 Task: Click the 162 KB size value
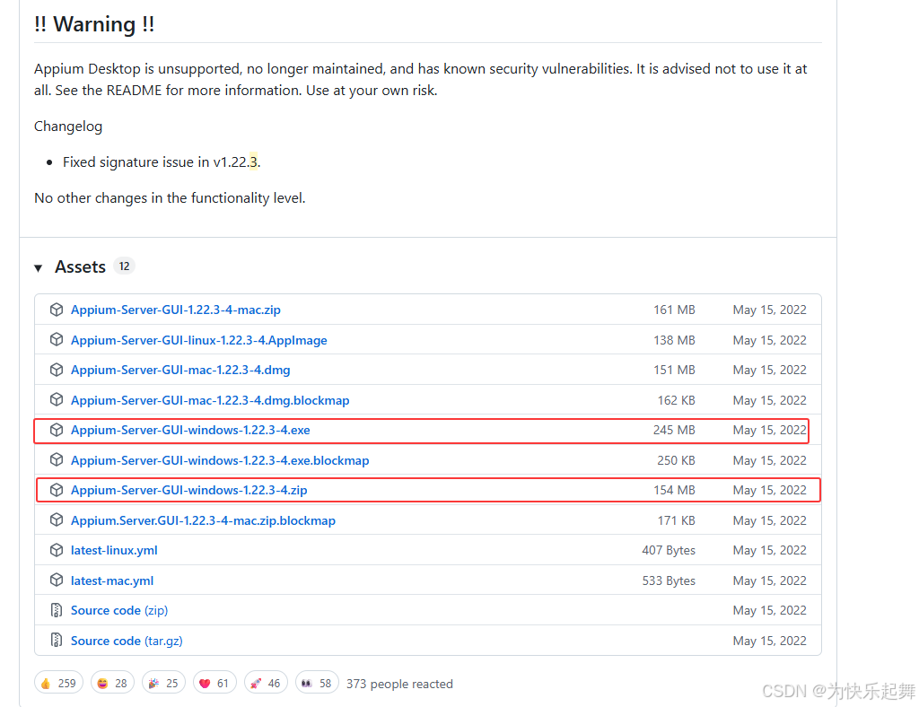(677, 401)
